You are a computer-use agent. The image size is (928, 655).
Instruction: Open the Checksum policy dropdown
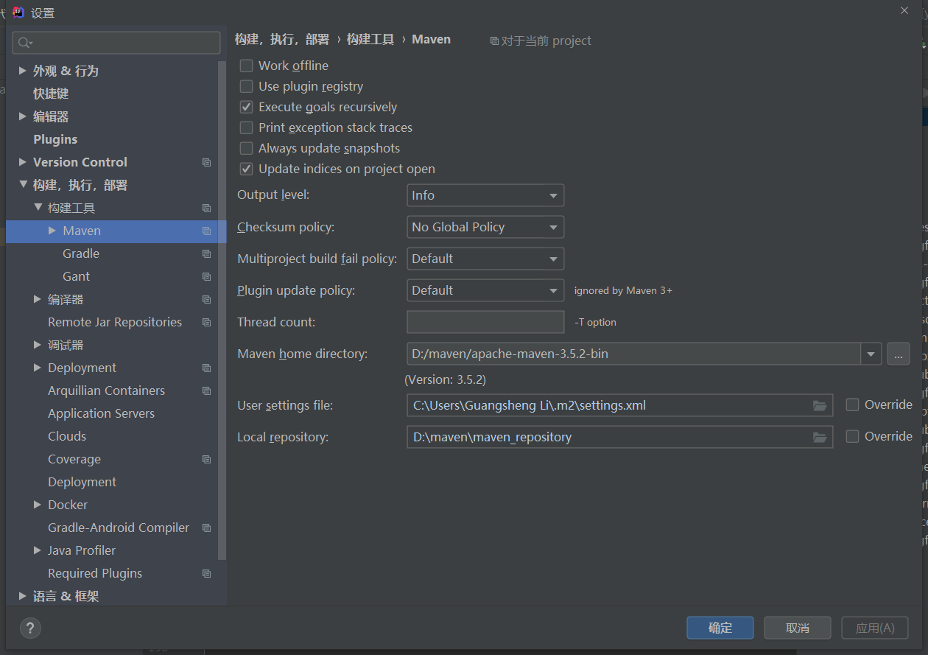coord(485,227)
